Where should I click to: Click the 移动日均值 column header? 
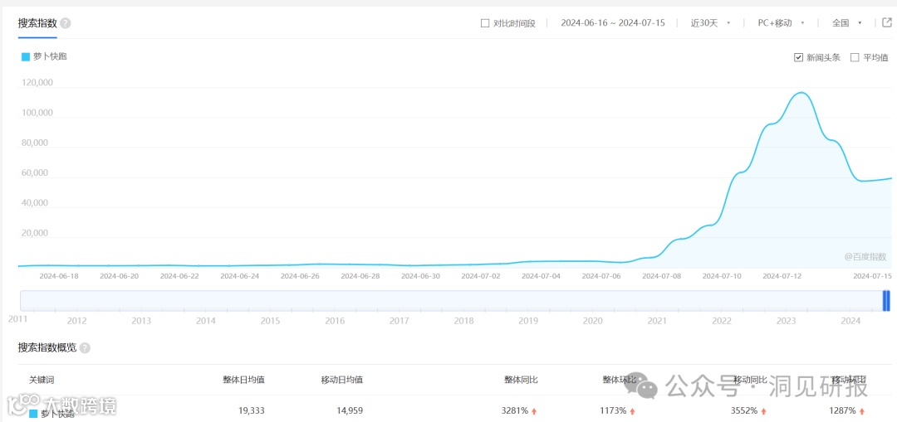pyautogui.click(x=342, y=380)
